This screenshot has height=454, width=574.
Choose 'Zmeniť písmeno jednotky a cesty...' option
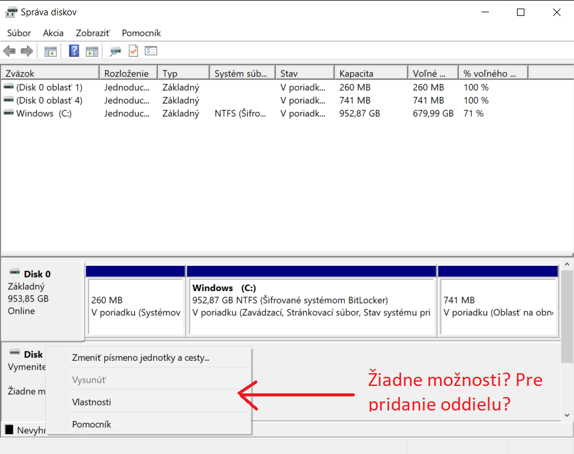(x=141, y=358)
